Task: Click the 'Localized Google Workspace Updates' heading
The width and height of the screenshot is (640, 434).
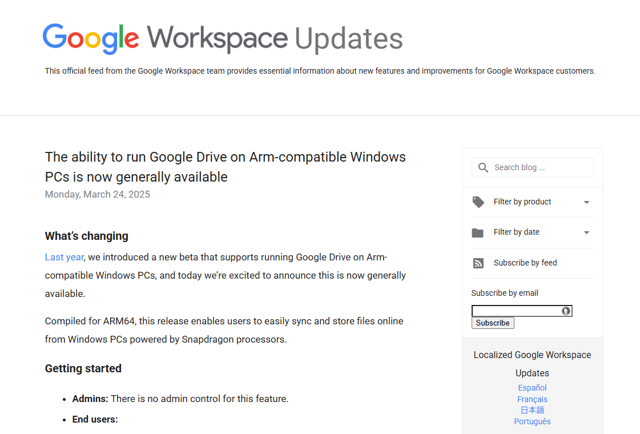Action: pos(532,364)
